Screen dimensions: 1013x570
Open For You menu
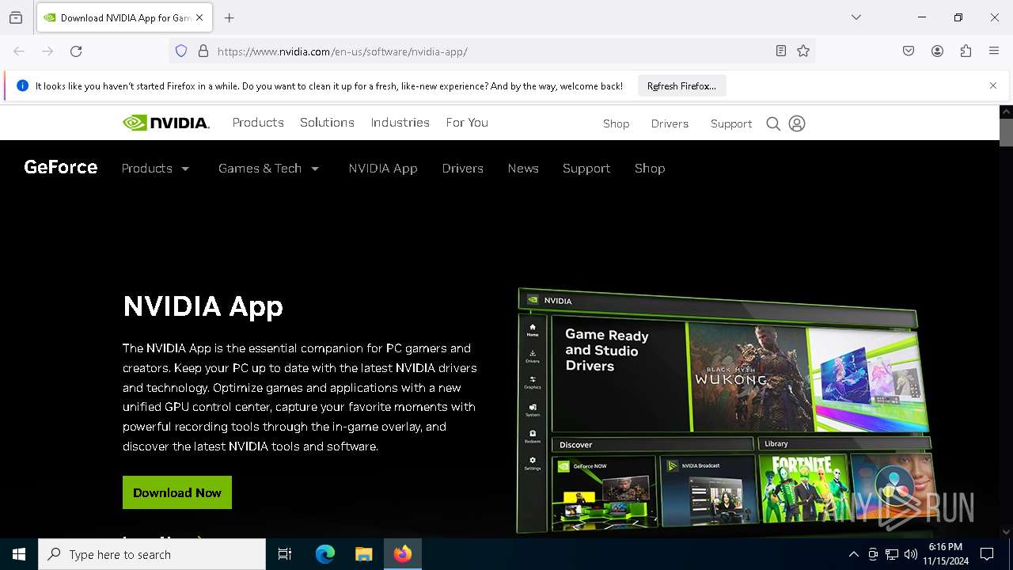point(467,123)
